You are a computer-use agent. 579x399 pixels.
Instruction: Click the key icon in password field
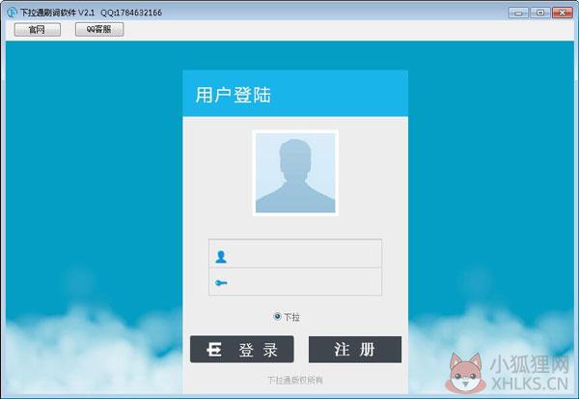[221, 283]
